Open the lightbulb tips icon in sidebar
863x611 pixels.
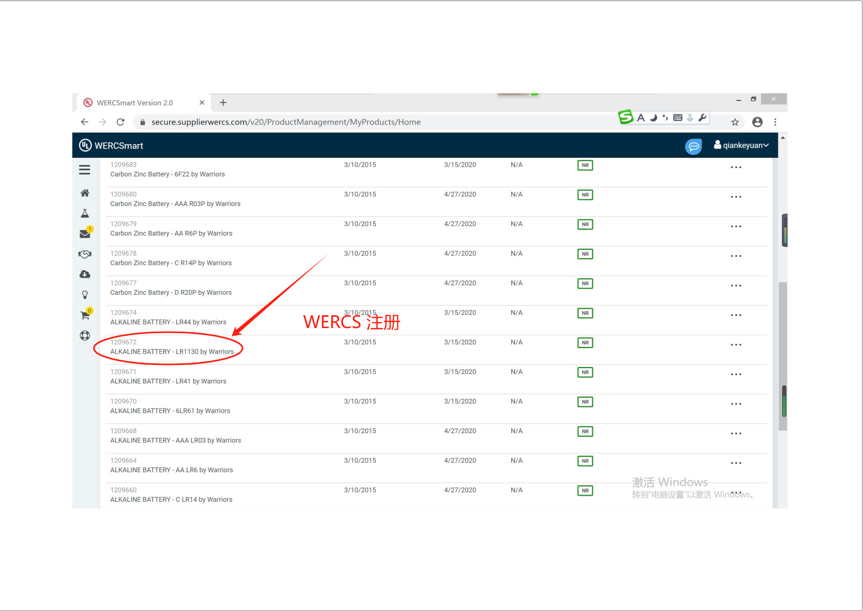(85, 295)
